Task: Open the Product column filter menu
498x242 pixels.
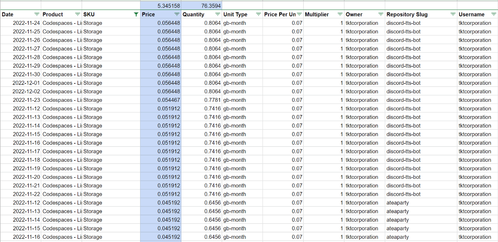Action: 78,15
